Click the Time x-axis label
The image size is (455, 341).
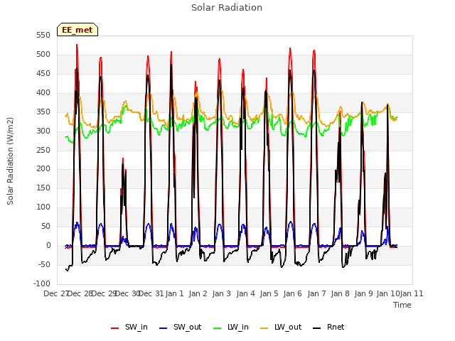[402, 305]
